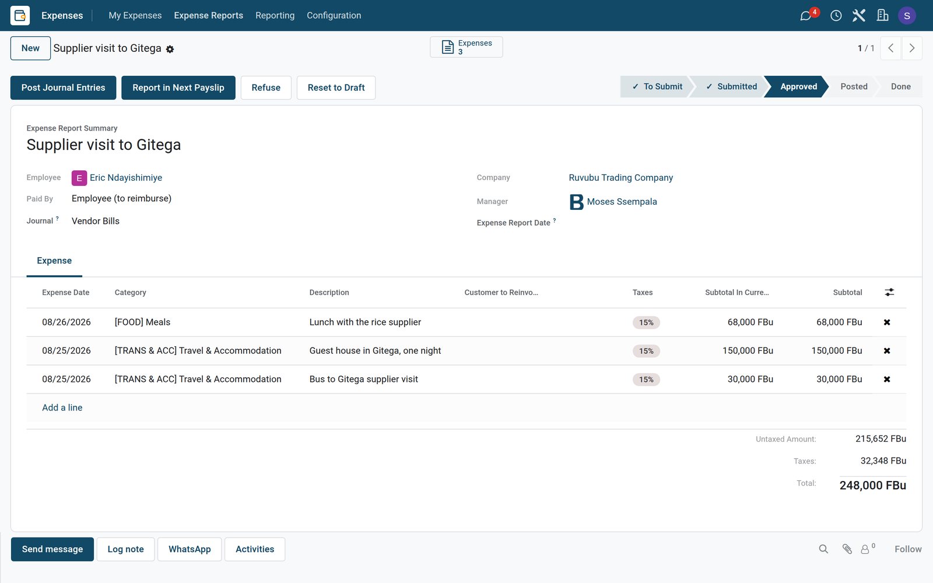The height and width of the screenshot is (583, 933).
Task: Click Reset to Draft
Action: 336,87
